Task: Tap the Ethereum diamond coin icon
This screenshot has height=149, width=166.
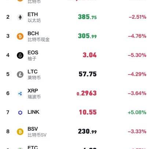Action: [x=20, y=17]
